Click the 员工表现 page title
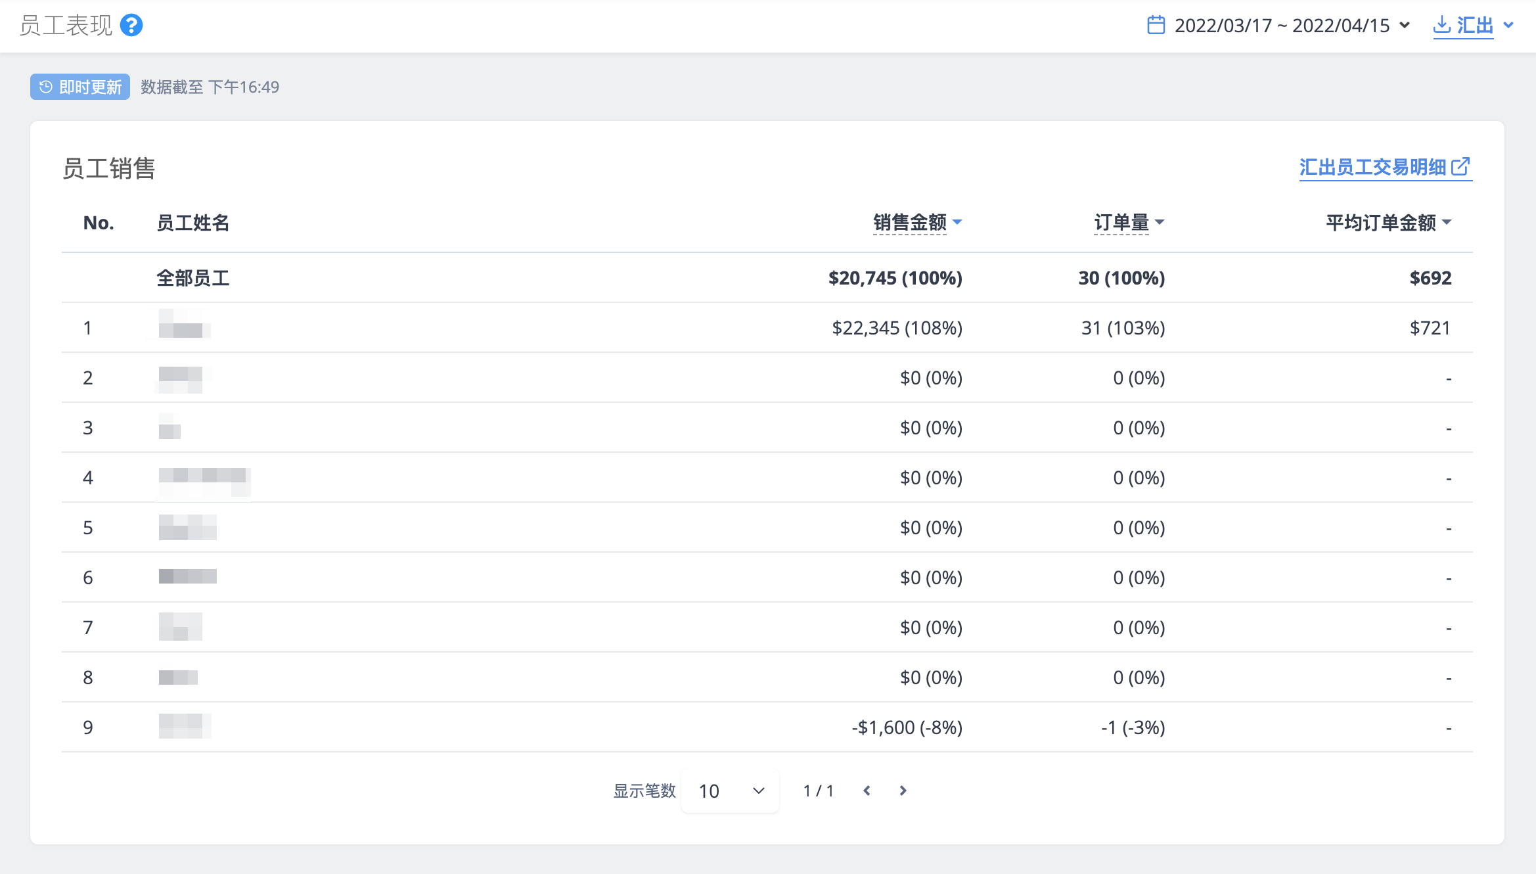Screen dimensions: 1536x874 [66, 26]
